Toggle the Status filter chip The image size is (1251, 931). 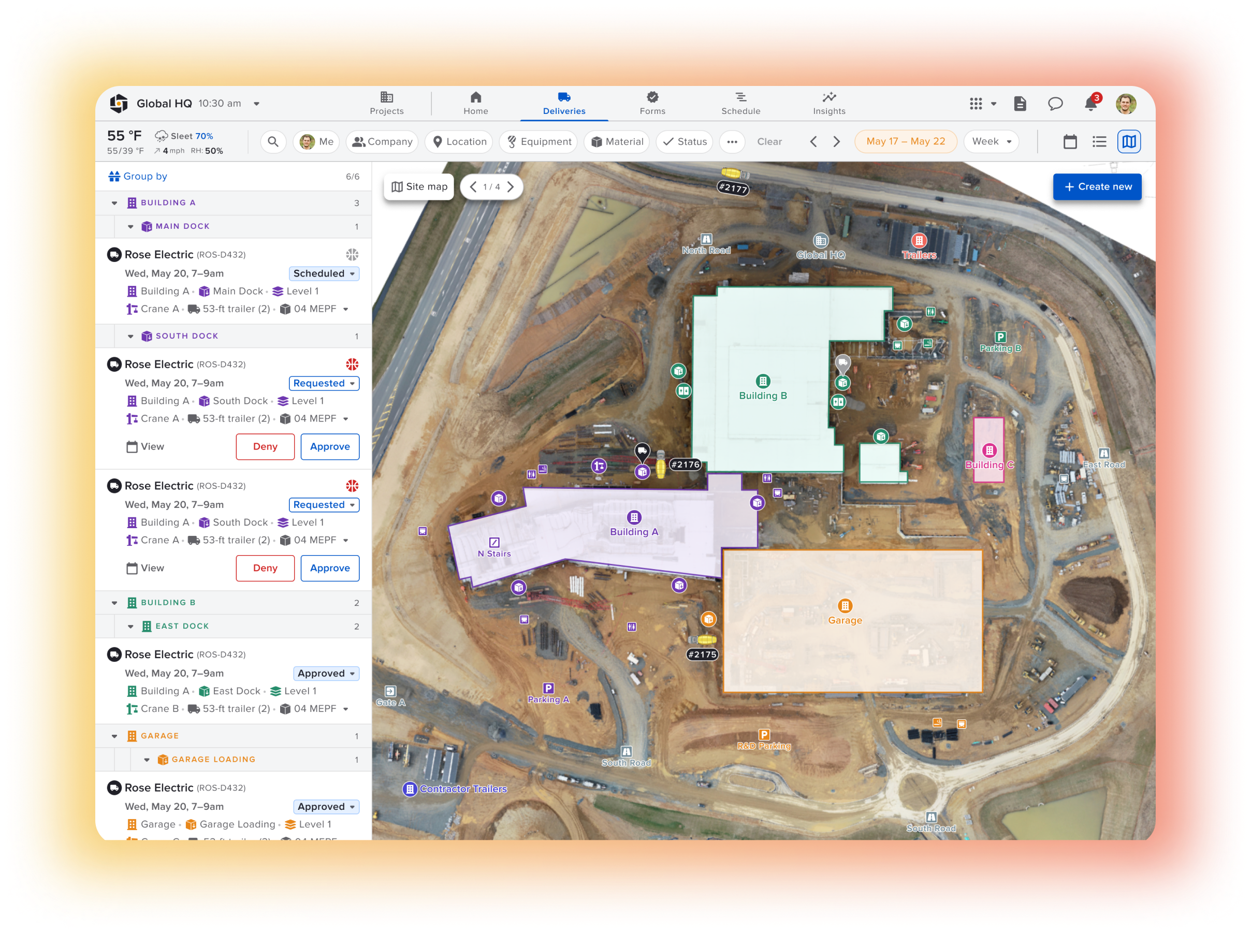685,142
